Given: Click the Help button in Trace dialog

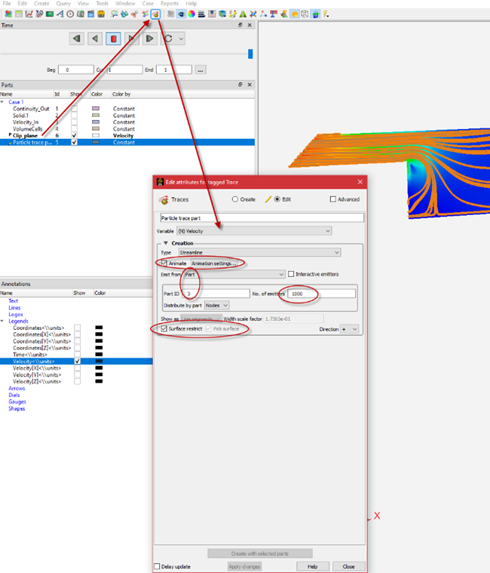Looking at the screenshot, I should (313, 566).
